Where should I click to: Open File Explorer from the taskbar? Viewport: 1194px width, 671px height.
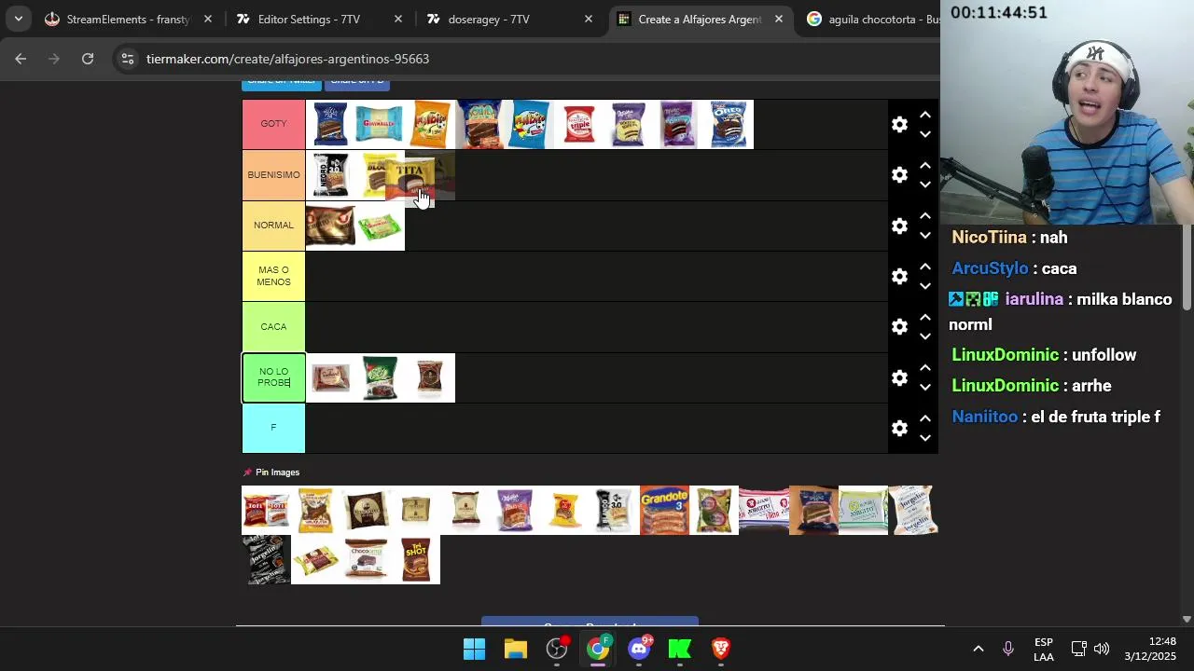[516, 649]
